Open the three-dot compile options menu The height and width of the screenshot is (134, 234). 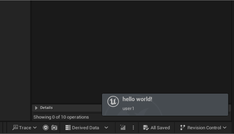(x=133, y=128)
